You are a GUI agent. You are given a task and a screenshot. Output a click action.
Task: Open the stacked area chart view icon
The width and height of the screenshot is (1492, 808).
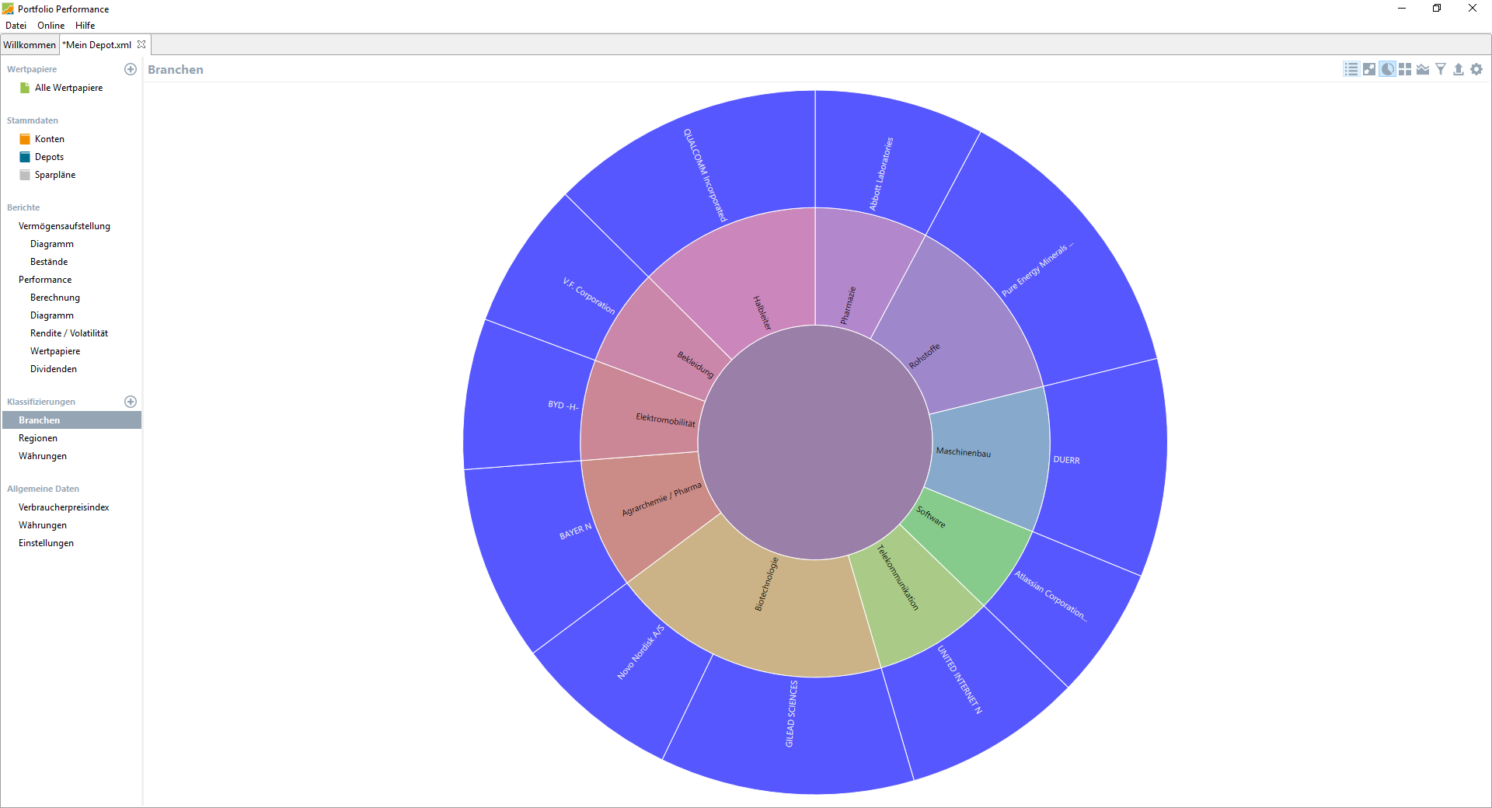(1423, 69)
